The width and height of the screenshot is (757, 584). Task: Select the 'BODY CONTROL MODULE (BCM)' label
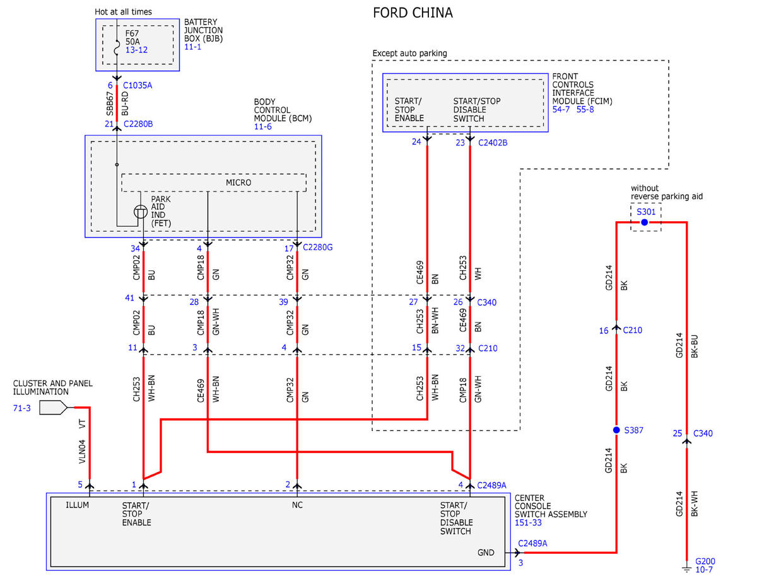tap(283, 110)
